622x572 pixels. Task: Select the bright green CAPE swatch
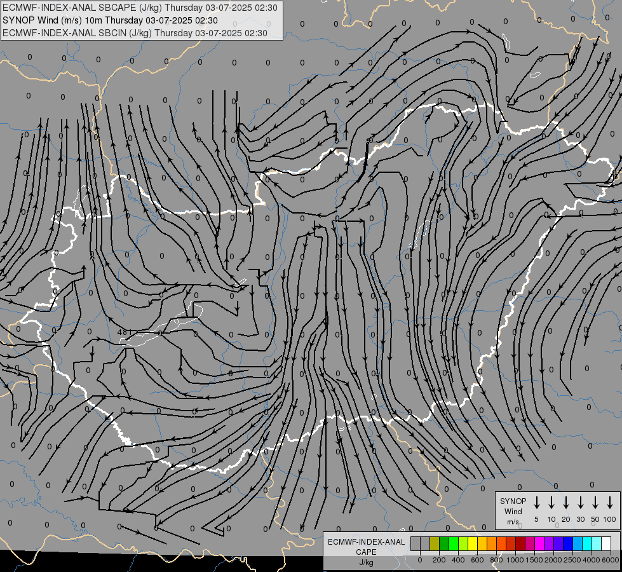[x=454, y=544]
